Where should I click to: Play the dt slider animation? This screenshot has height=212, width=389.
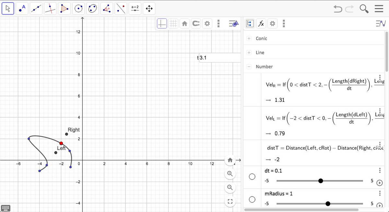click(380, 183)
